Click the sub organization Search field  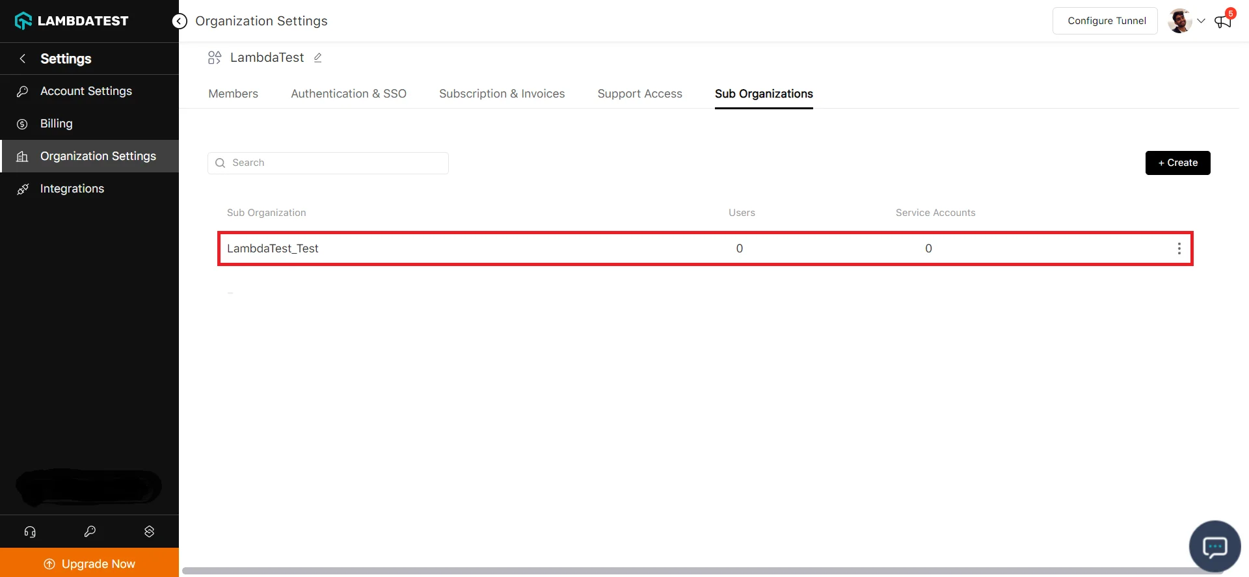[329, 163]
